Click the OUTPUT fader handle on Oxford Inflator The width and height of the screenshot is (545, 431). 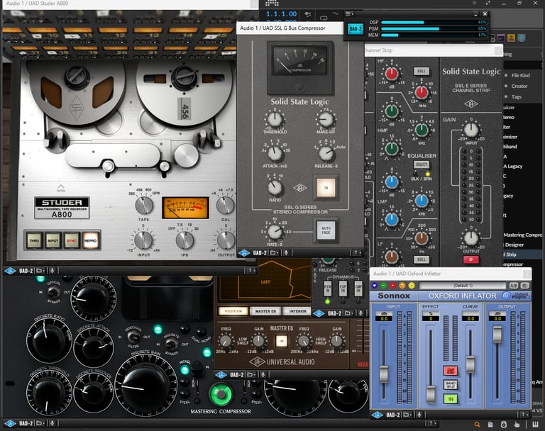[x=497, y=335]
